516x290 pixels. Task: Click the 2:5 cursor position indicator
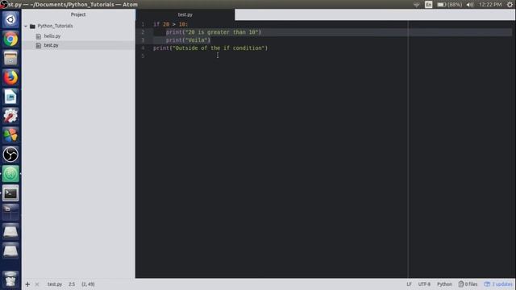pos(72,284)
